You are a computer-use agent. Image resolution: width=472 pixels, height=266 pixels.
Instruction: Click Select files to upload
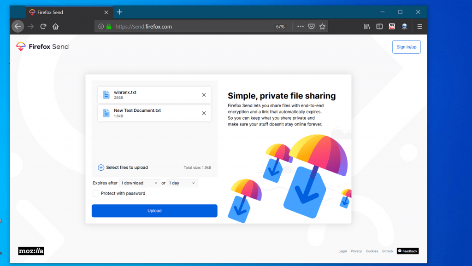[x=127, y=168]
